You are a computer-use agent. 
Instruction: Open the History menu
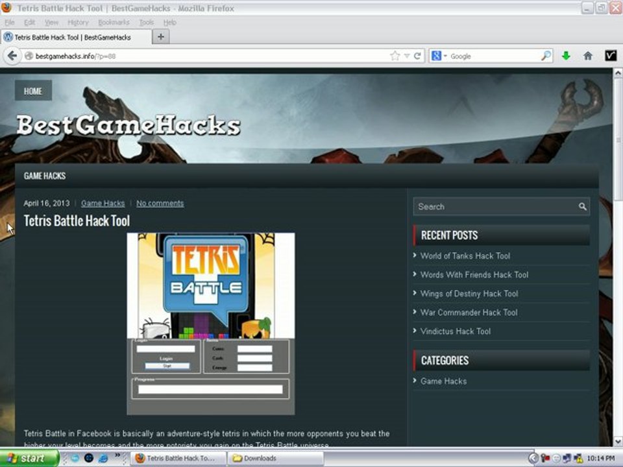pos(78,22)
